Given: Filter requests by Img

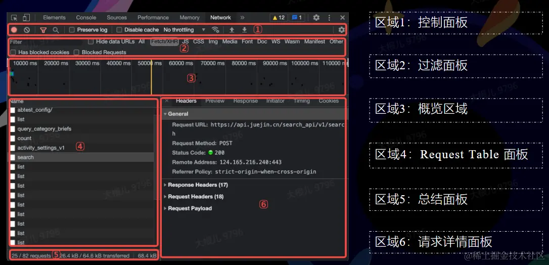Looking at the screenshot, I should 213,41.
